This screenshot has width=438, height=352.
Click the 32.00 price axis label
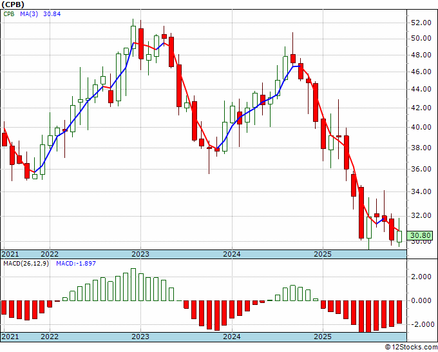click(x=421, y=216)
